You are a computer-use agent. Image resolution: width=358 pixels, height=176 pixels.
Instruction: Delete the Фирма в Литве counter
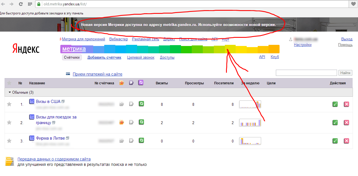(346, 141)
